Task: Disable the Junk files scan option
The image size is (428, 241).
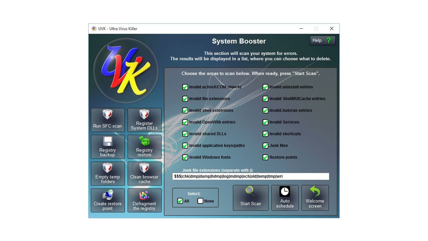Action: 265,146
